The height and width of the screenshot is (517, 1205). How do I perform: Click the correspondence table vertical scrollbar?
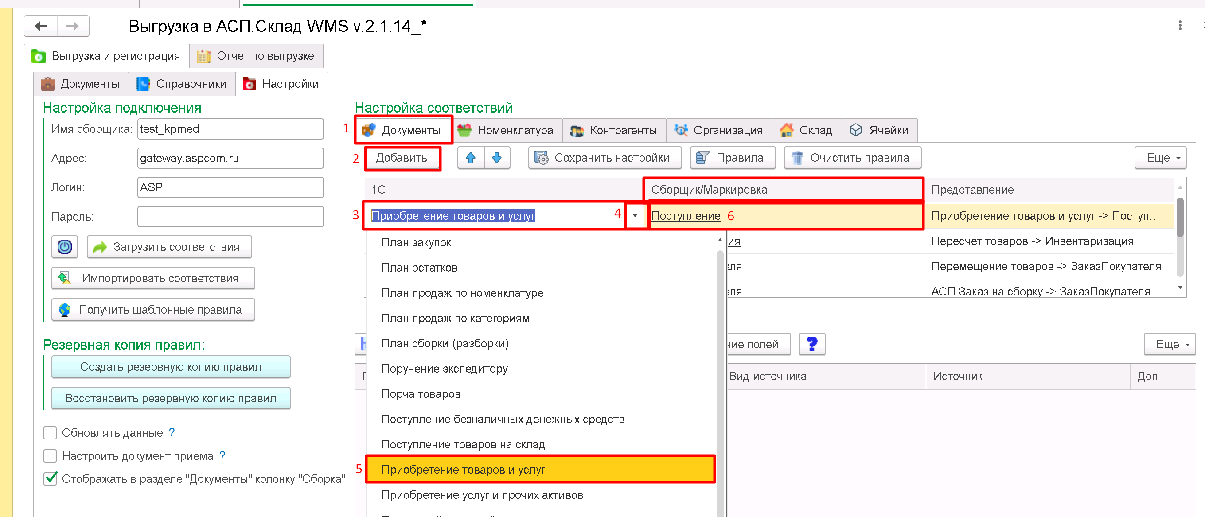click(1180, 218)
